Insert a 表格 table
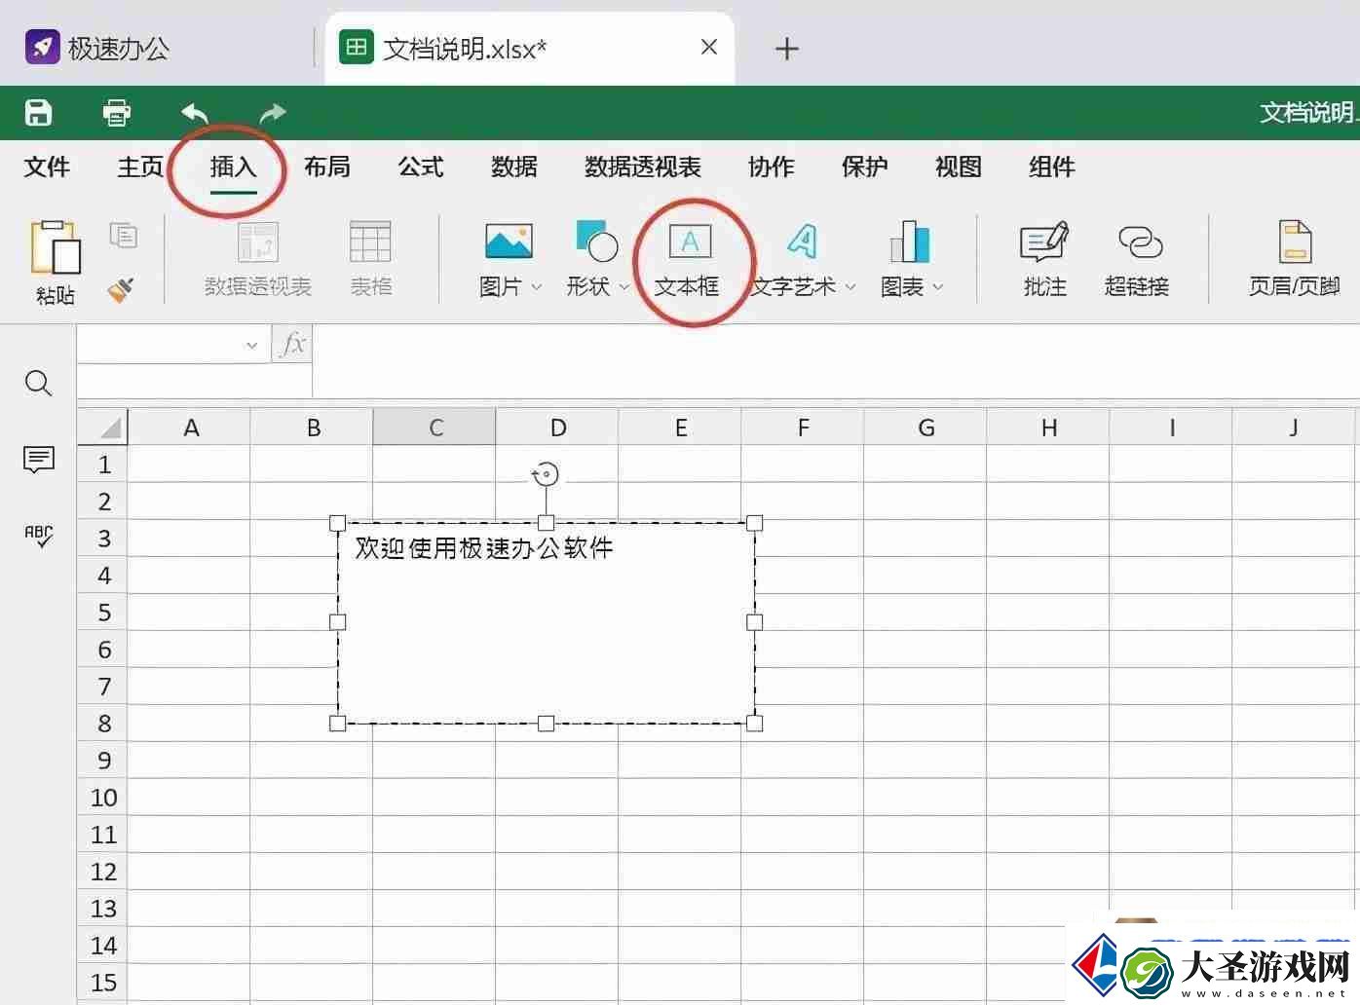The width and height of the screenshot is (1360, 1005). pyautogui.click(x=370, y=259)
